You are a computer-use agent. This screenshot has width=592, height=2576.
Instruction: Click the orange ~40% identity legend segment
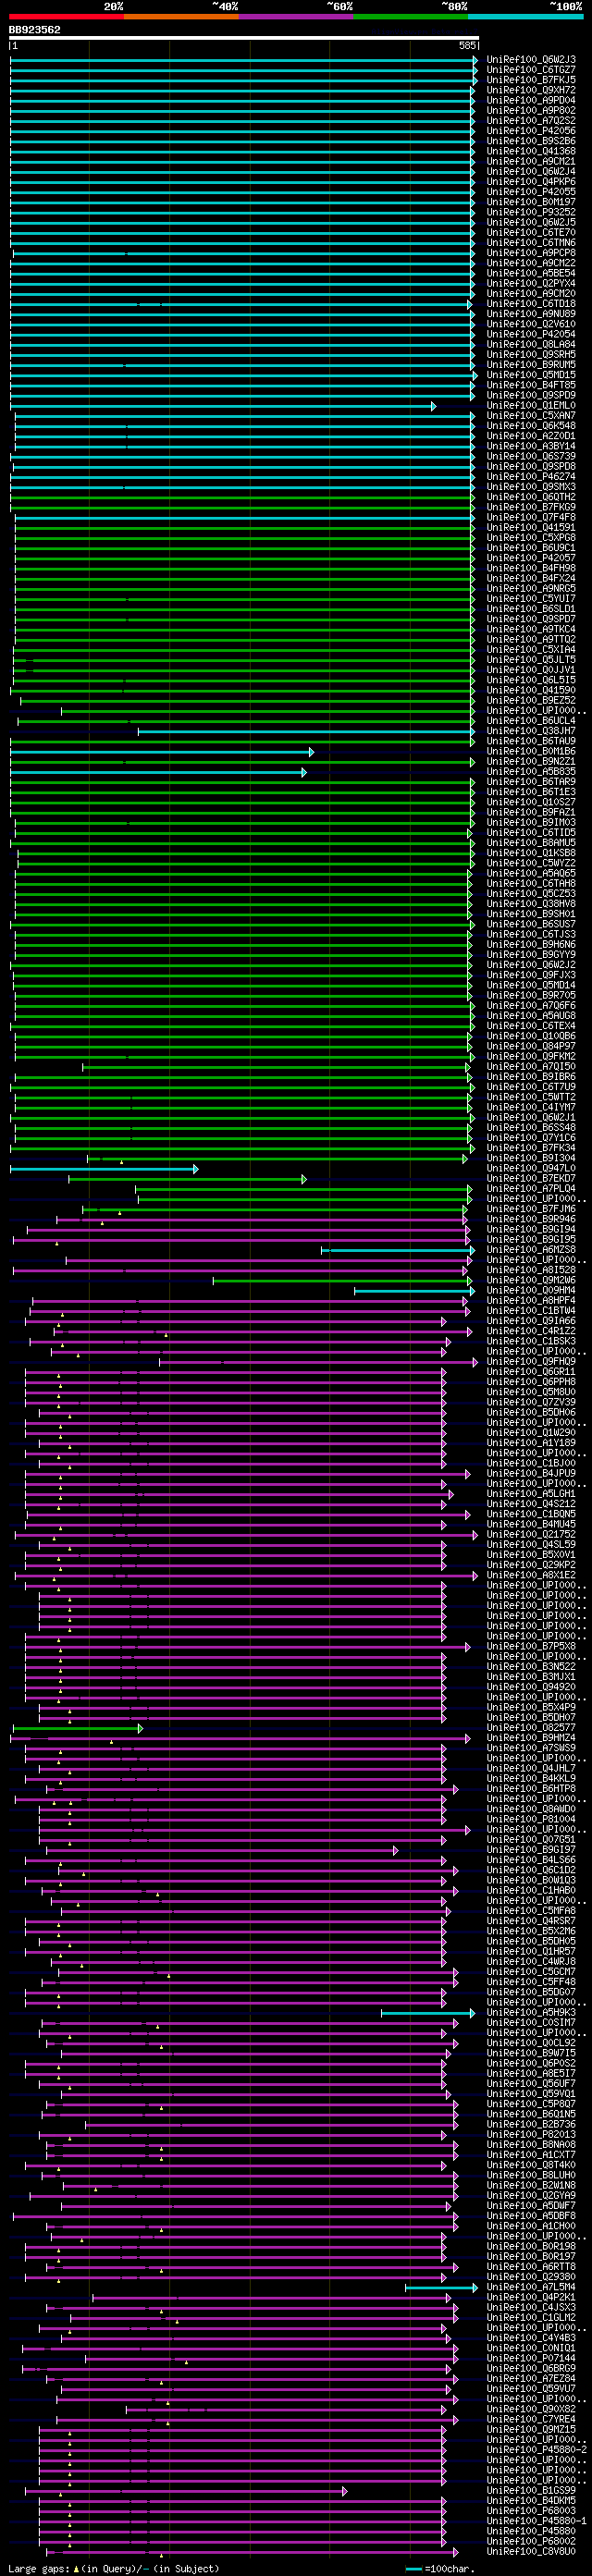181,16
